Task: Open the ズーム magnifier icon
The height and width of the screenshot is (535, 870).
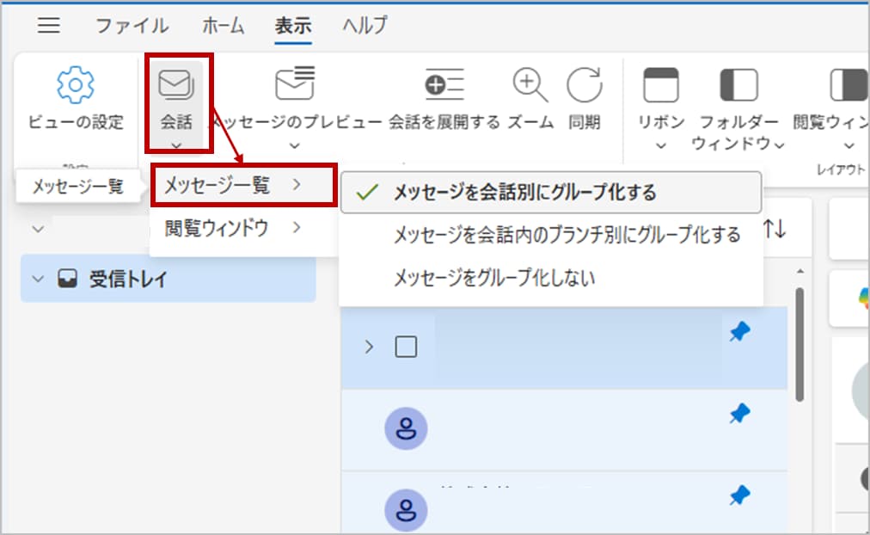Action: 530,84
